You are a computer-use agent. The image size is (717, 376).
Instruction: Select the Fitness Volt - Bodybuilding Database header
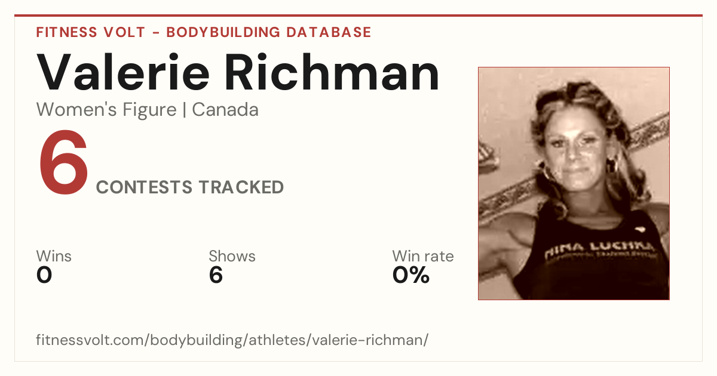coord(204,32)
